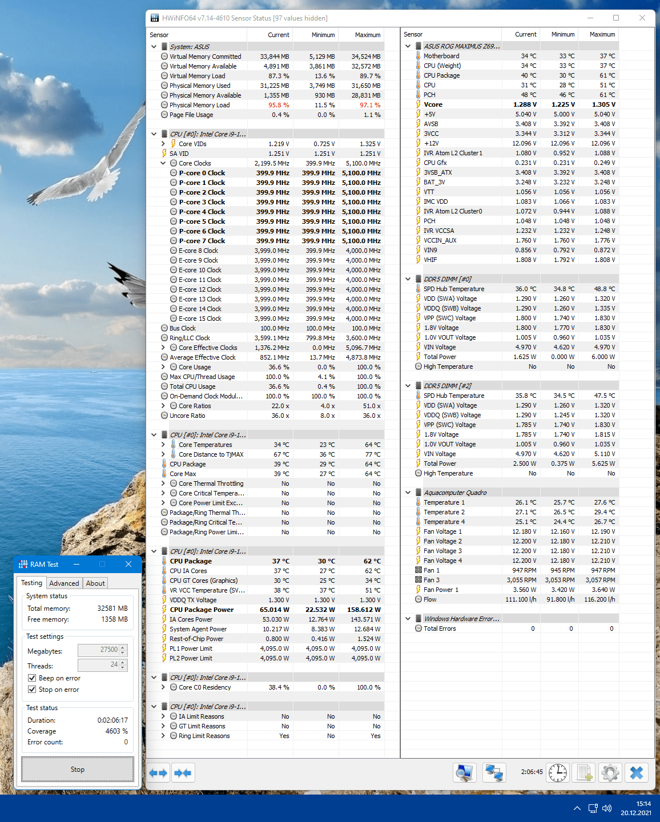
Task: Collapse the Core Clocks tree
Action: pos(163,163)
